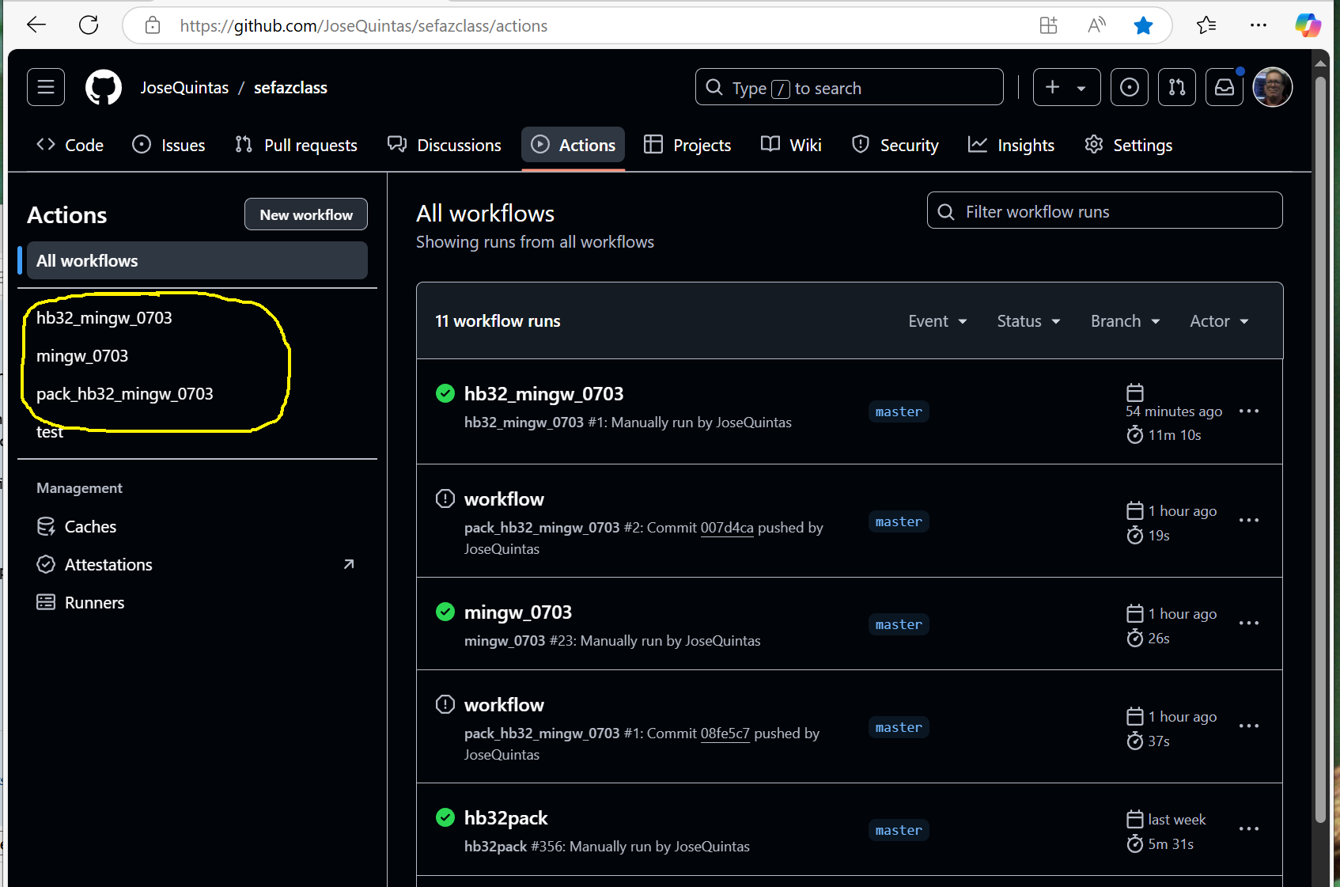Open the hamburger navigation menu

46,88
